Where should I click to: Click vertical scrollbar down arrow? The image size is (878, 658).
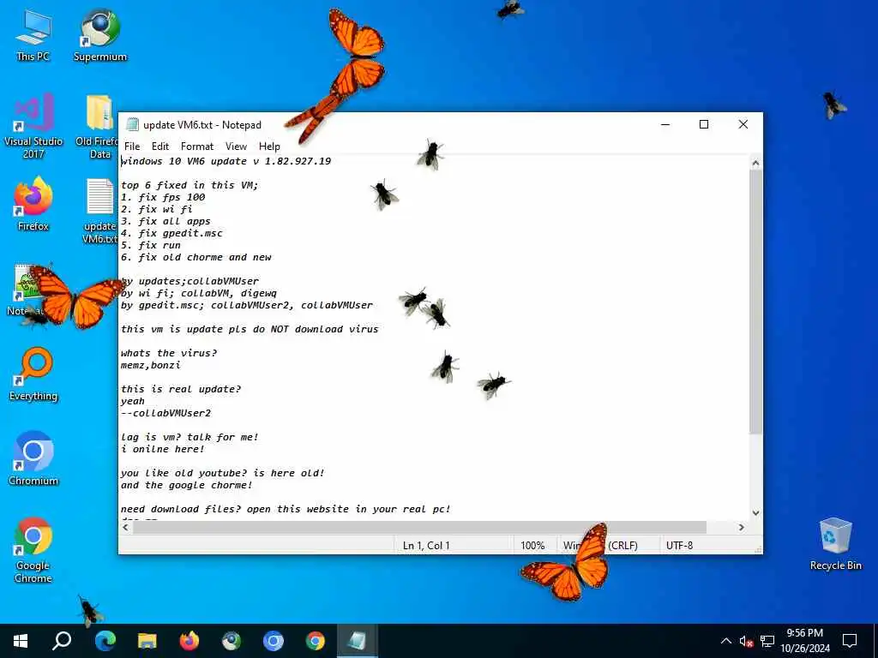click(x=755, y=512)
